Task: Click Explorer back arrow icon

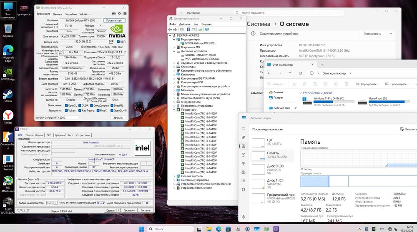Action: click(269, 73)
